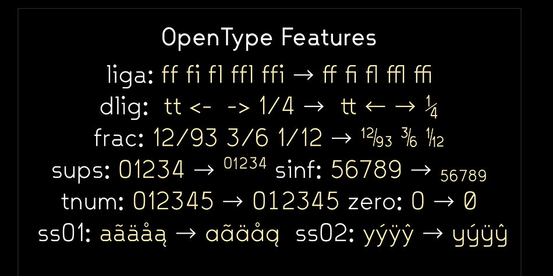This screenshot has width=553, height=276.
Task: Click the sups feature label
Action: (81, 170)
